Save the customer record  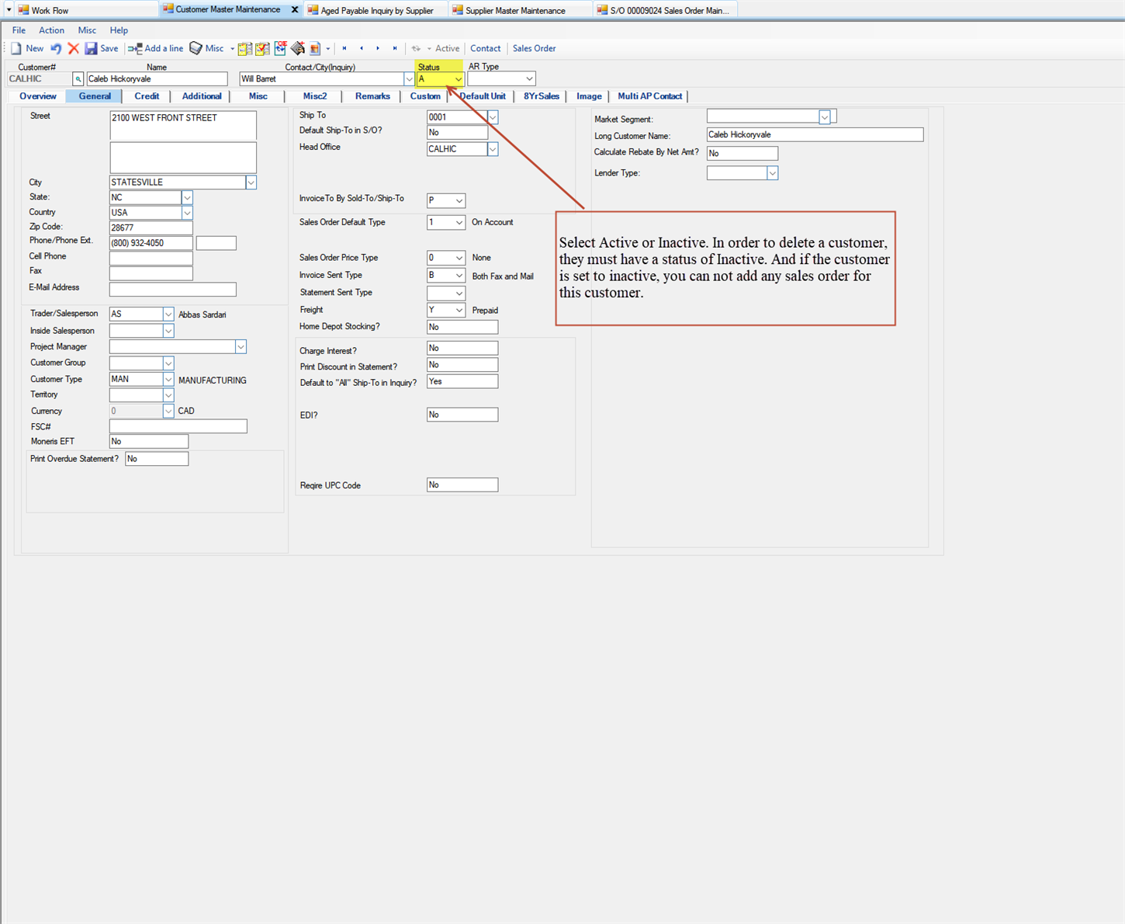coord(102,48)
